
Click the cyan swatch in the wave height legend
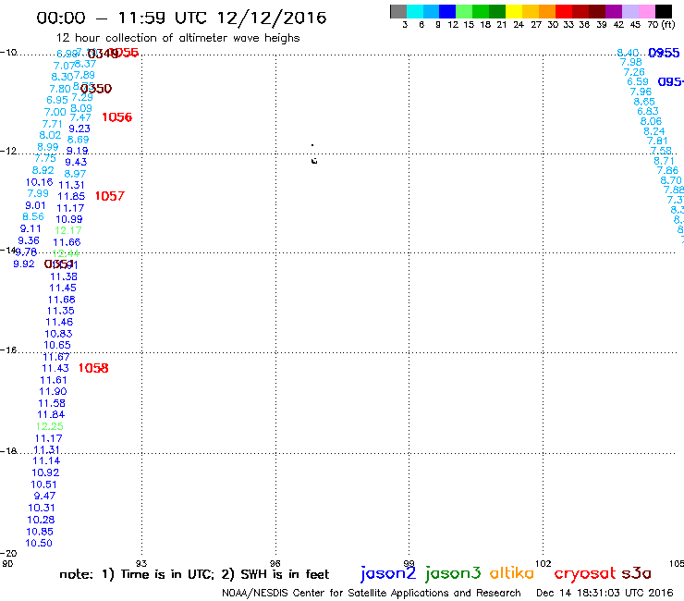click(x=415, y=11)
